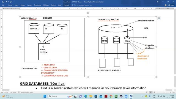Viewport: 176px width, 99px height.
Task: Click the ruler tab selector at the ruler's left end
Action: [x=1, y=9]
